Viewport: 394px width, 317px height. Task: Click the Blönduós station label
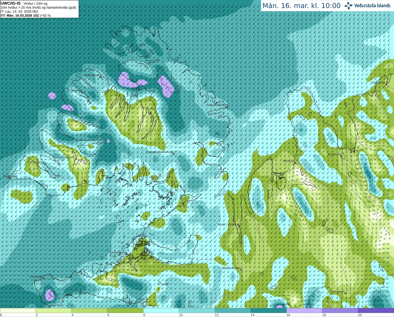(289, 161)
